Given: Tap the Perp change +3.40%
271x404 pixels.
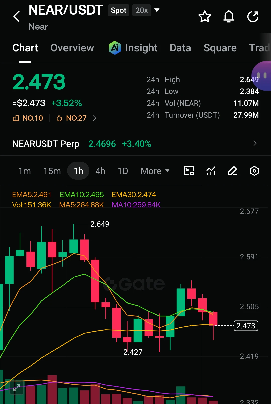Looking at the screenshot, I should [137, 144].
